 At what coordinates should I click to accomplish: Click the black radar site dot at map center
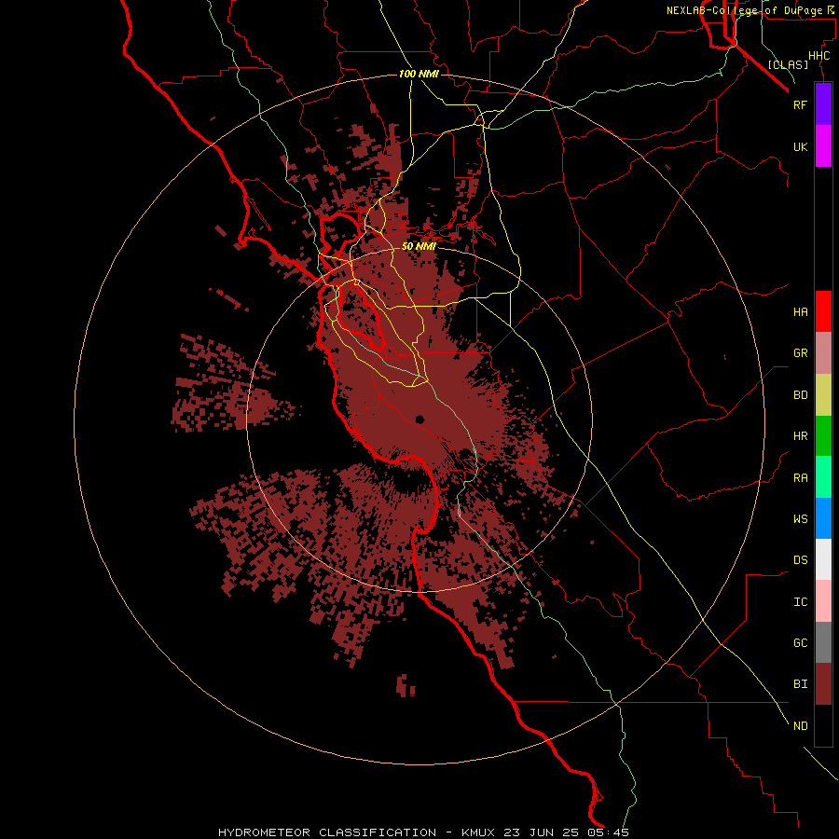click(x=419, y=419)
